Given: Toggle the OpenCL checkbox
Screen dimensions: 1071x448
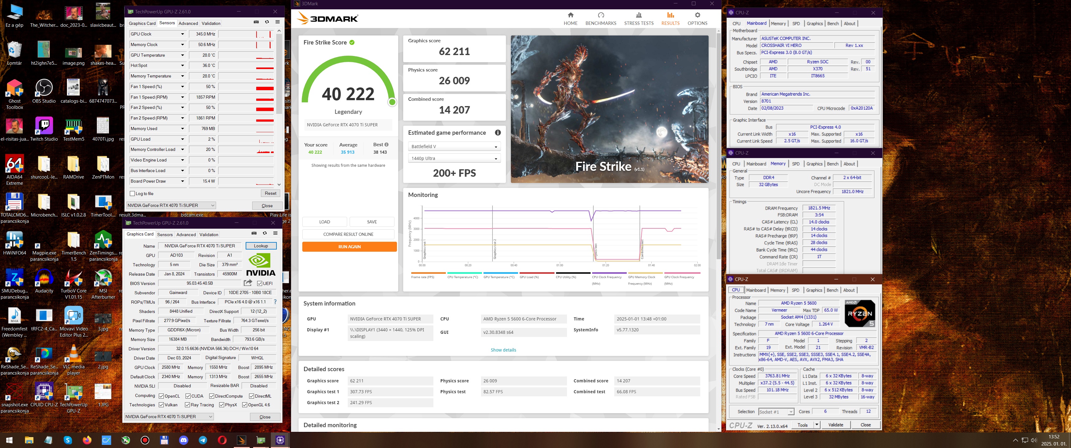Looking at the screenshot, I should point(161,396).
